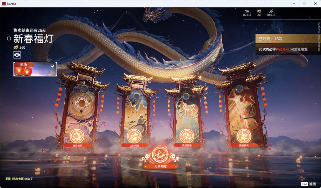
Task: Click the 万事如意 dragon emblem
Action: [160, 155]
